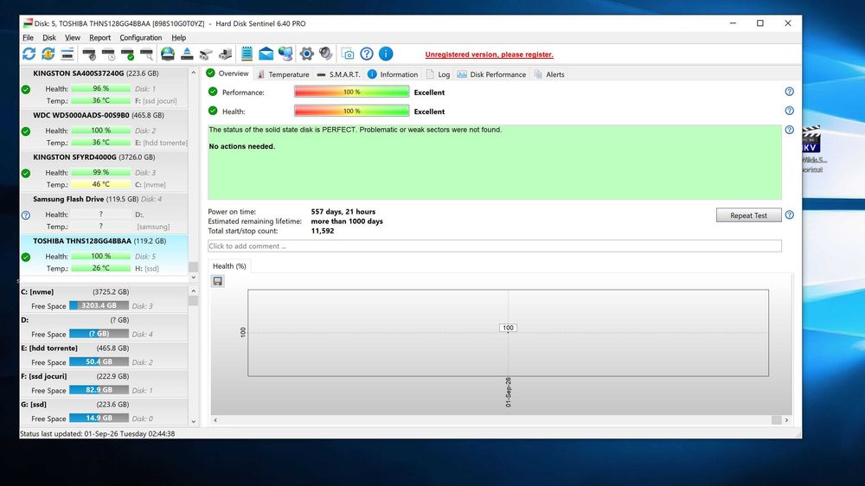Select the Health (%) graph tab

(x=229, y=265)
